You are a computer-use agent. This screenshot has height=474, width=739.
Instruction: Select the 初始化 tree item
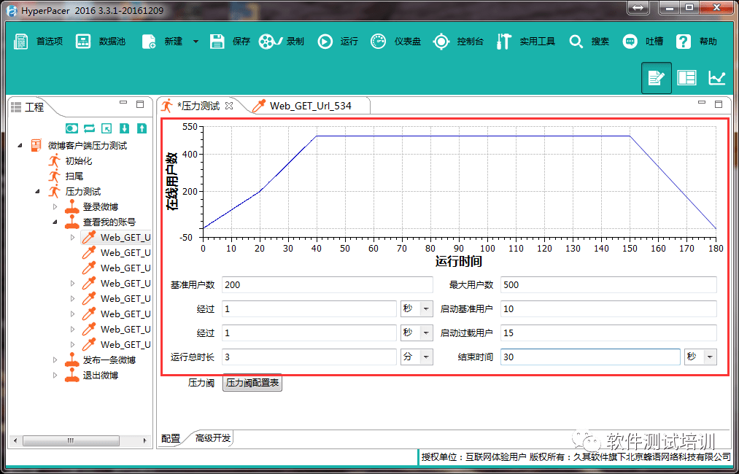[79, 161]
